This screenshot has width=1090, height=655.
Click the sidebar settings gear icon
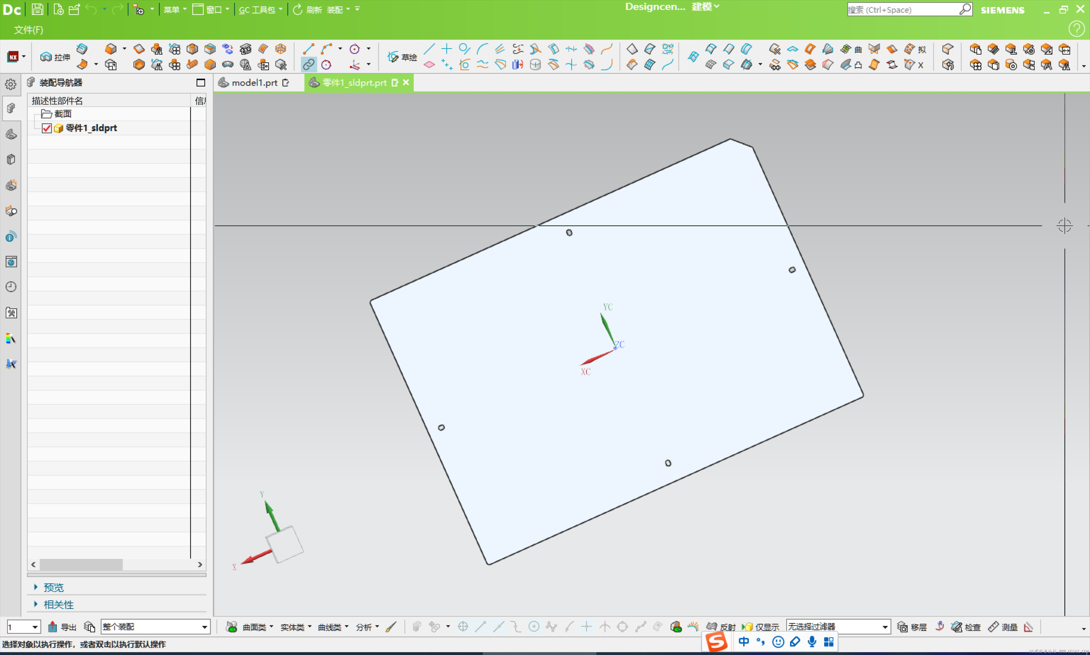click(x=11, y=84)
